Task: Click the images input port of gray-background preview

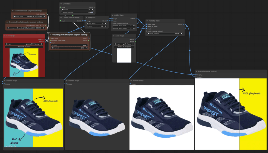Action: click(x=66, y=84)
